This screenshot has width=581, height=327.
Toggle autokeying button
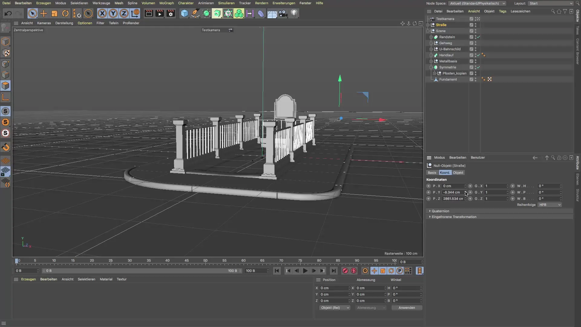pos(354,271)
